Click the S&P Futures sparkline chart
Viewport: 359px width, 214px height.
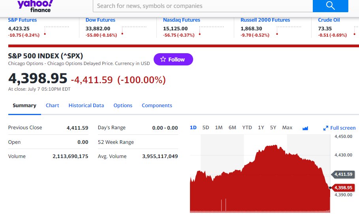[x=56, y=31]
